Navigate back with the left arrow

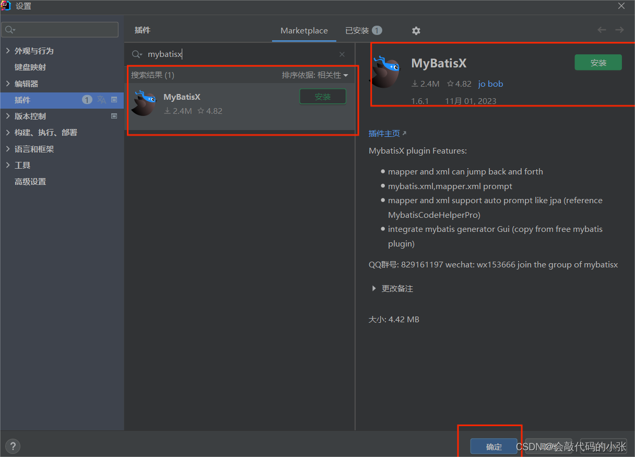coord(602,30)
